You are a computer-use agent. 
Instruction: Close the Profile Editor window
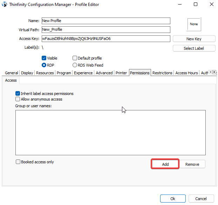[x=212, y=4]
